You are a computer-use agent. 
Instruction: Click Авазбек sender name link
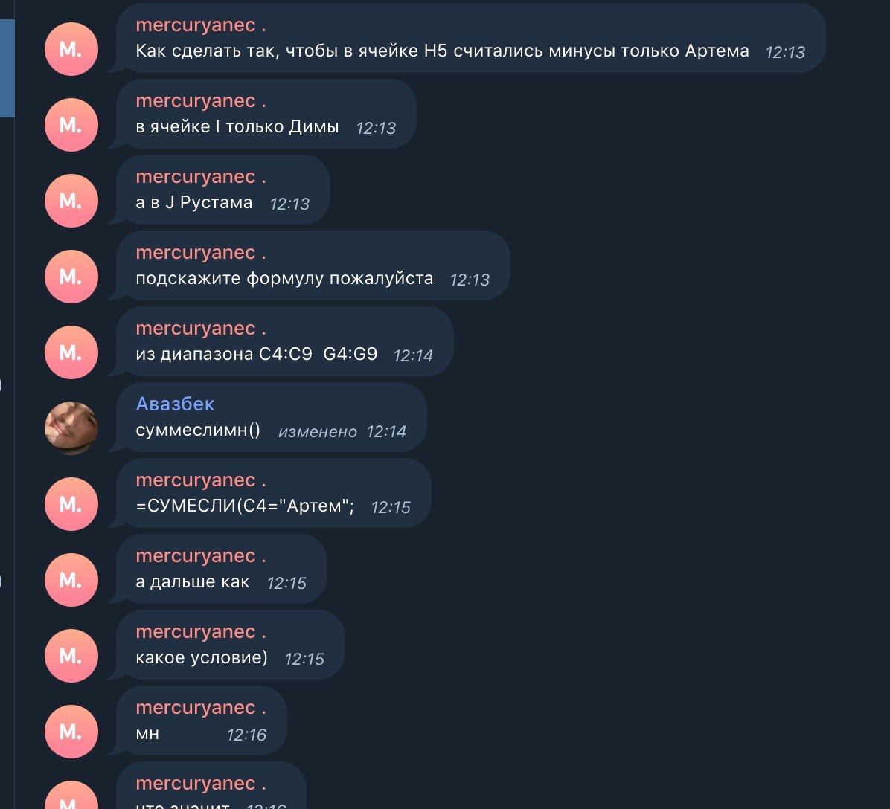(175, 403)
